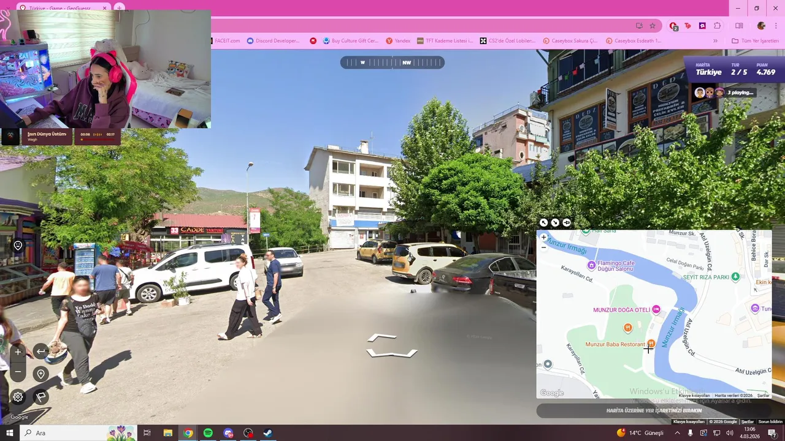The width and height of the screenshot is (785, 441).
Task: Open the TFT Kademe Listesi bookmark
Action: [445, 41]
